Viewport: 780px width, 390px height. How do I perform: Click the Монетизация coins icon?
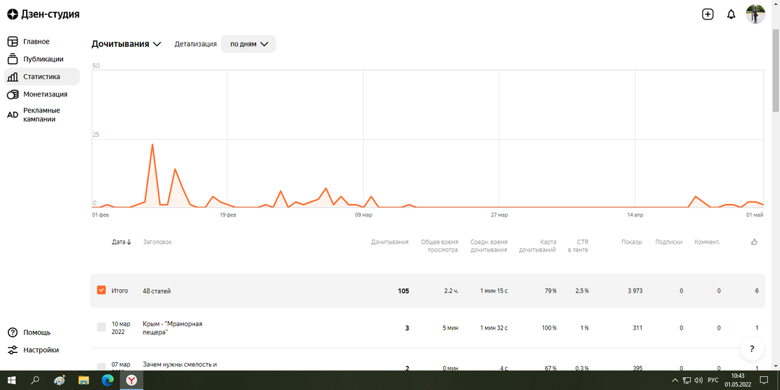pyautogui.click(x=12, y=94)
